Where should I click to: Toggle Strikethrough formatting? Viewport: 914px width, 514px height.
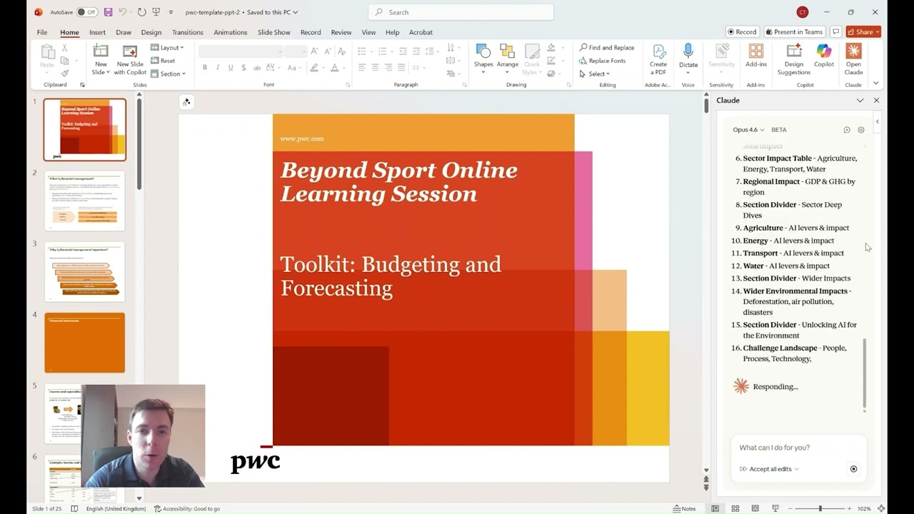tap(256, 68)
